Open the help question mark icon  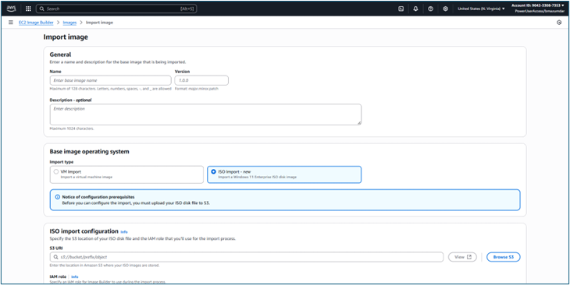coord(431,9)
